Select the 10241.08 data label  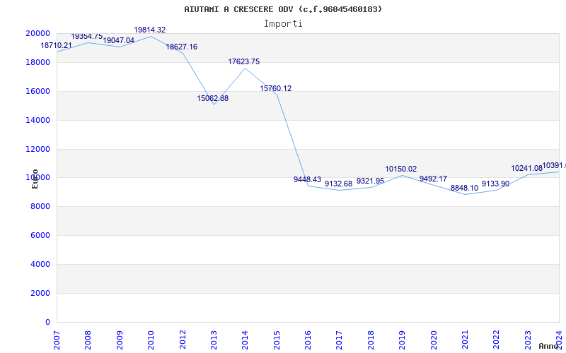(526, 168)
